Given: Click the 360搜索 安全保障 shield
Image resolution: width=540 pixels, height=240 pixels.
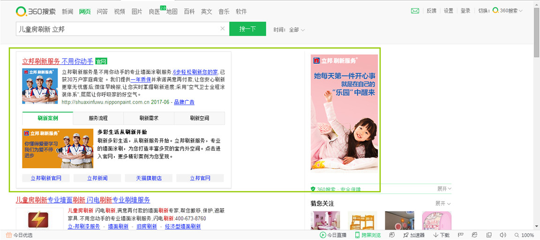Looking at the screenshot, I should point(313,189).
